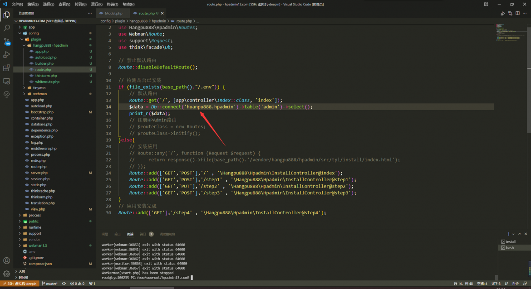Click the SSH remote indicator in status bar
Viewport: 531px width, 289px height.
(x=20, y=284)
